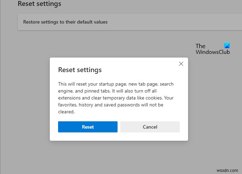The height and width of the screenshot is (174, 242).
Task: Click the 'Reset settings' page heading
Action: click(x=39, y=3)
